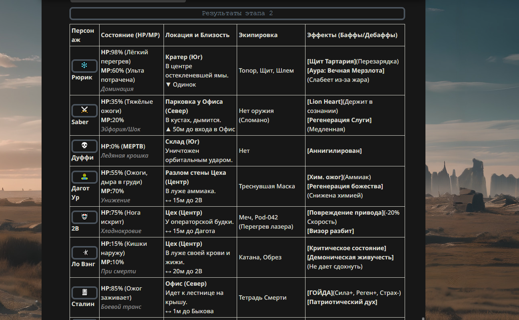Click the '[Щит Тартария]' effect

pyautogui.click(x=331, y=61)
